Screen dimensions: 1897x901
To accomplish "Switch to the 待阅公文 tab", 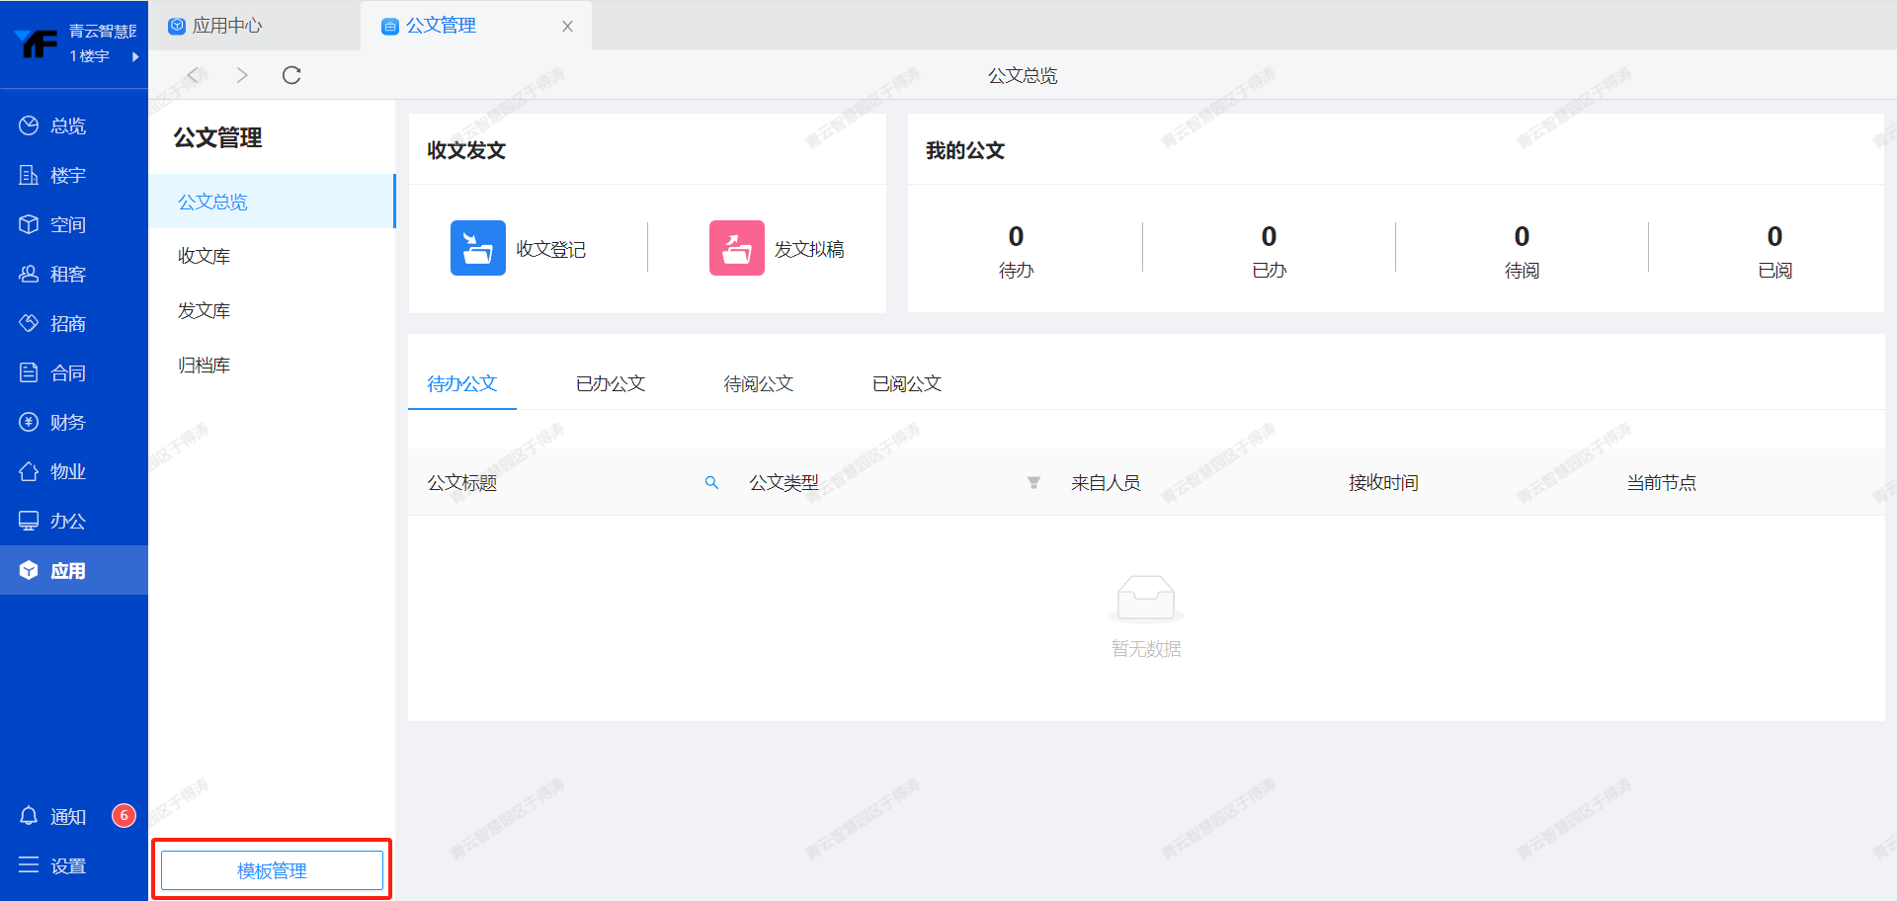I will [758, 384].
